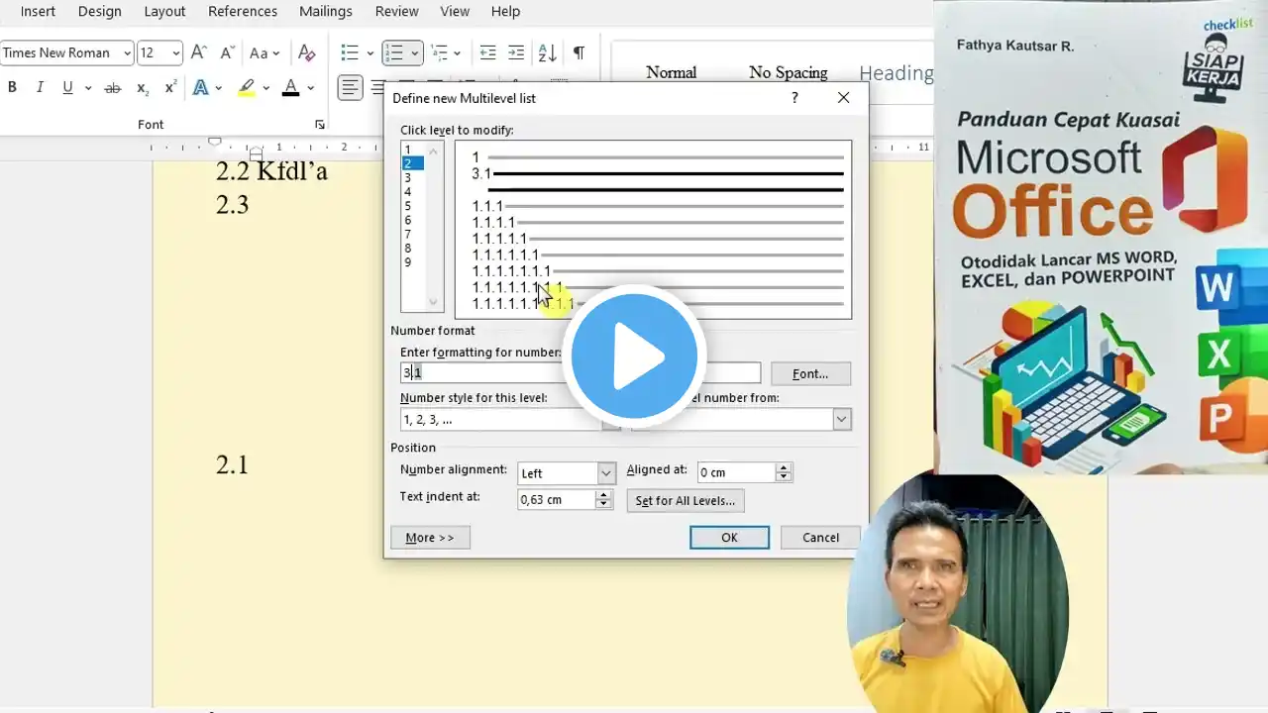Apply the font color
The image size is (1268, 713).
click(290, 87)
